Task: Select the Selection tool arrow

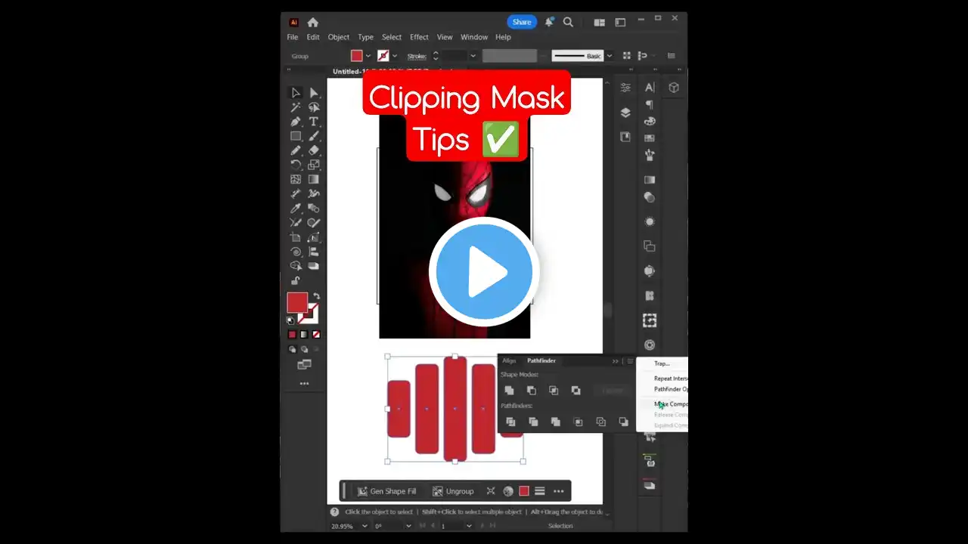Action: point(296,93)
